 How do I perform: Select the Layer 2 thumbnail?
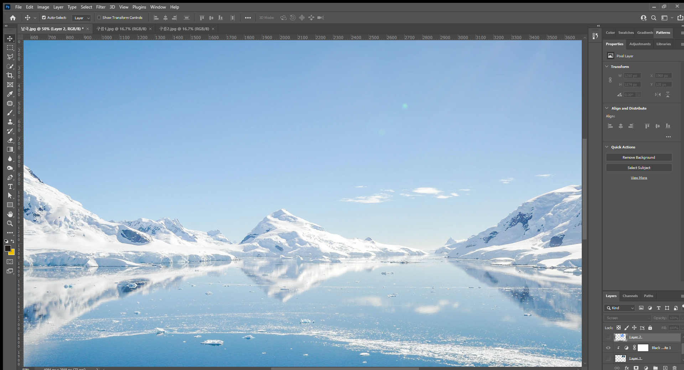(x=620, y=337)
